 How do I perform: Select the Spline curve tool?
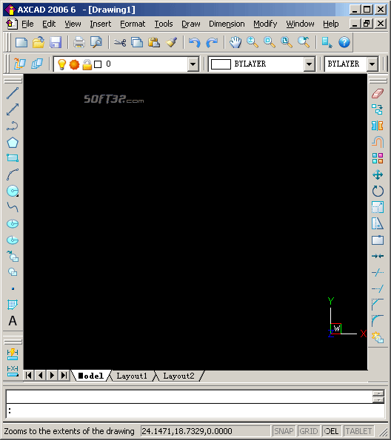pyautogui.click(x=13, y=207)
